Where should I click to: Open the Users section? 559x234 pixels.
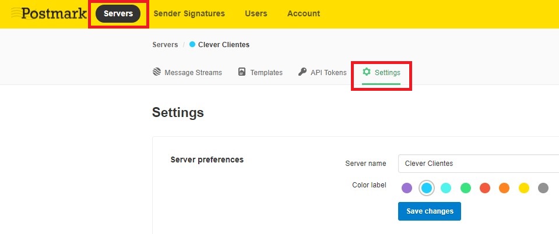click(x=256, y=13)
